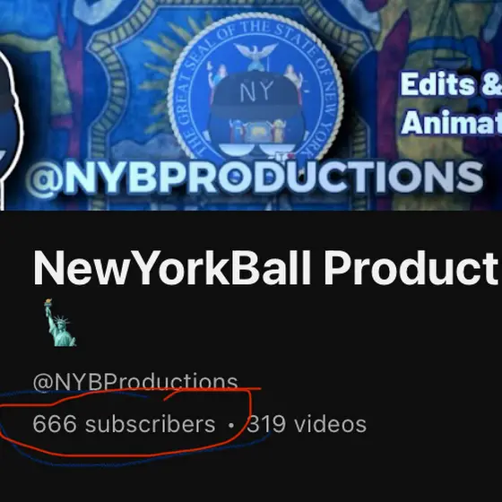Click the right figure on the seal
Screen dimensions: 502x502
tap(294, 78)
